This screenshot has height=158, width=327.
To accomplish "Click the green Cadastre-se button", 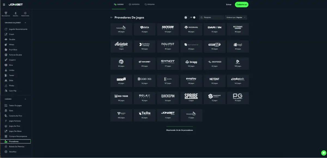I will [x=241, y=5].
